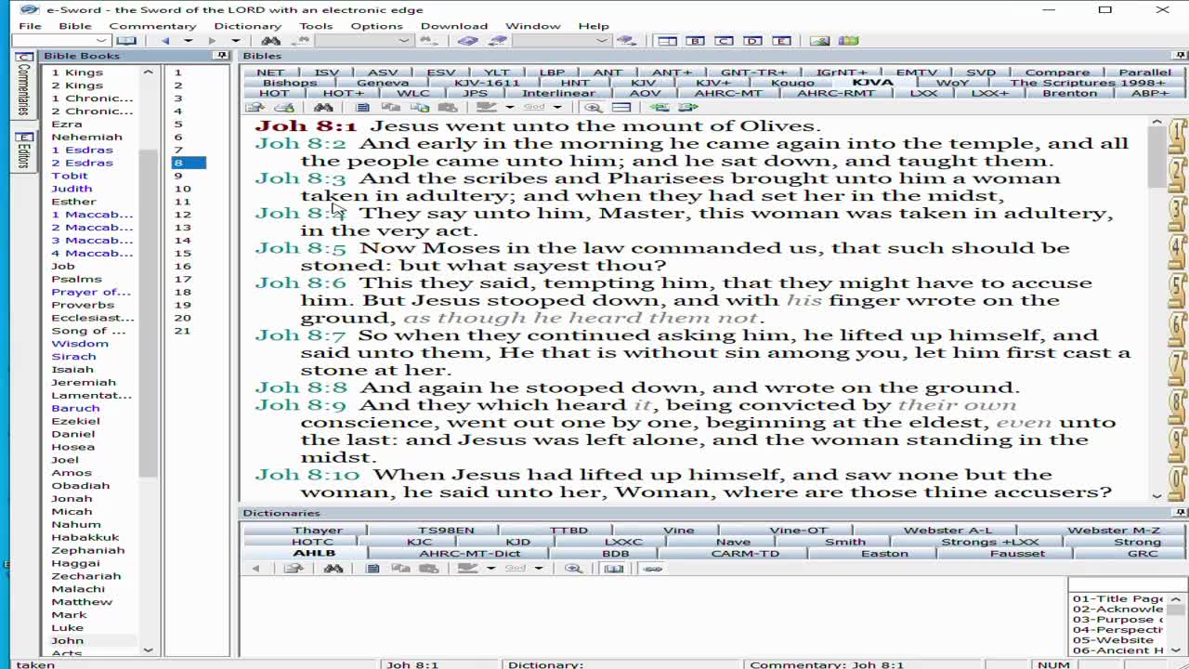
Task: Open the highlighter color dropdown in Bibles toolbar
Action: (x=509, y=108)
